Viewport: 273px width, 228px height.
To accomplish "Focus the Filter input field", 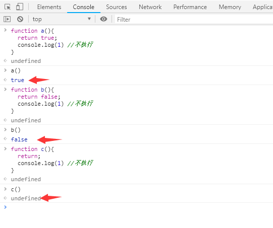I will pyautogui.click(x=194, y=20).
